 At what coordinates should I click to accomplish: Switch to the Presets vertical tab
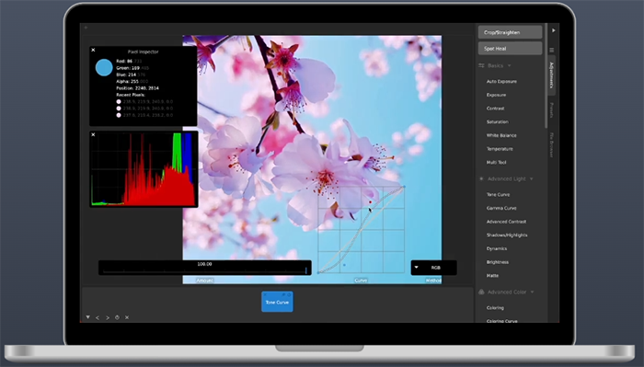(x=552, y=110)
